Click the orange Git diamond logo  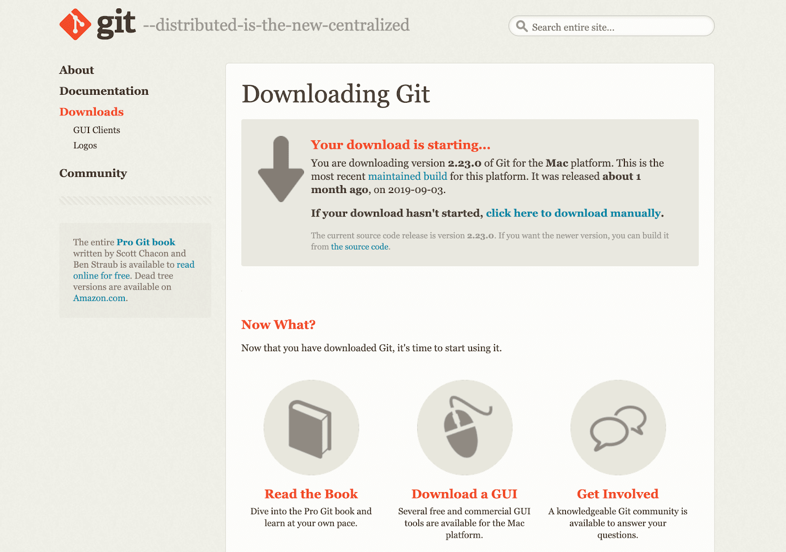[75, 25]
